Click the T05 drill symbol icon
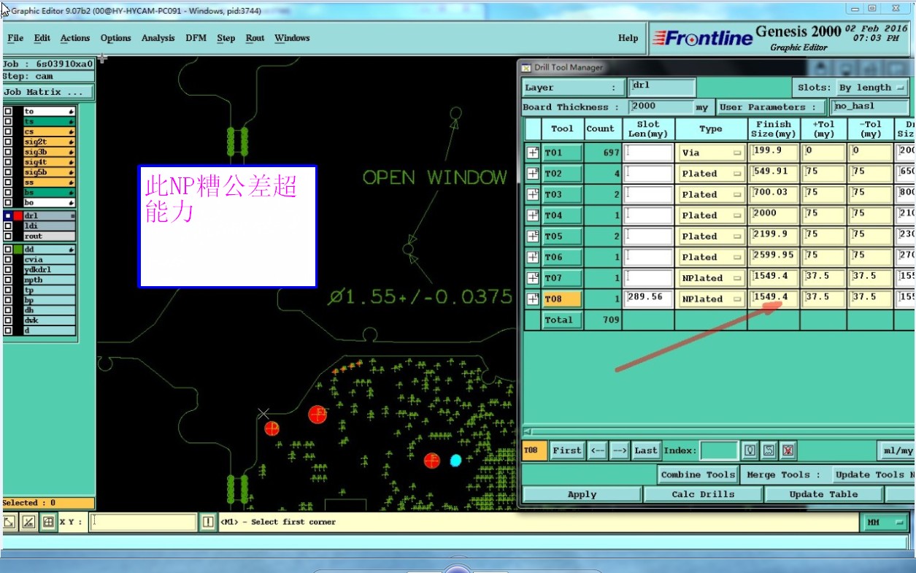Viewport: 916px width, 573px height. (533, 236)
